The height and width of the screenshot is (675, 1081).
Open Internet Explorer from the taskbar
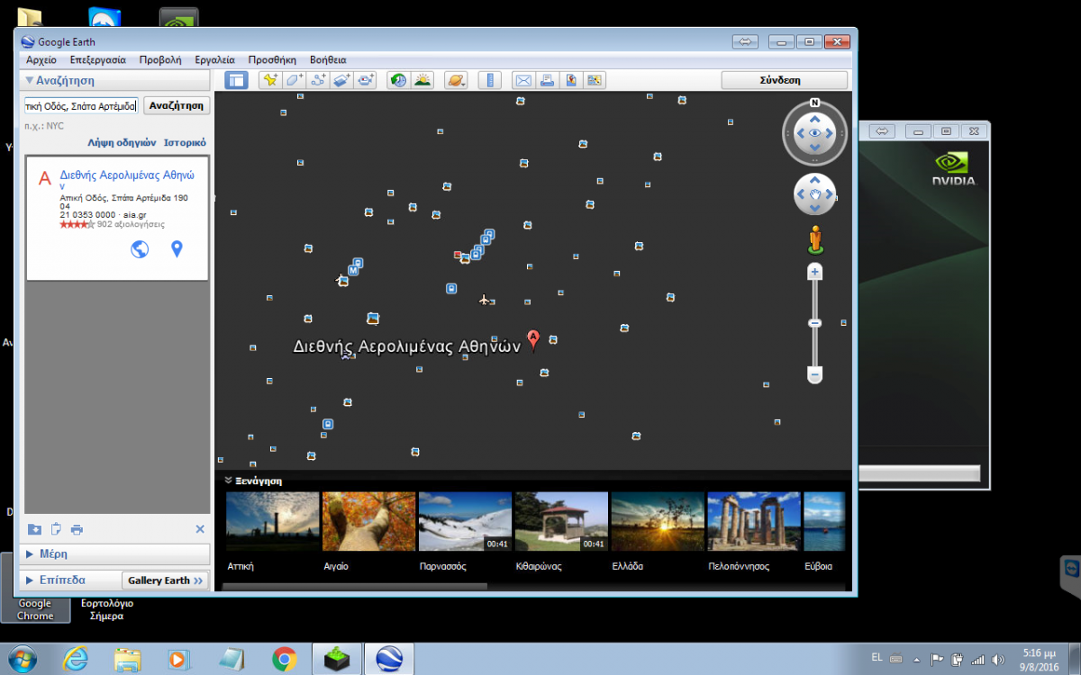76,659
